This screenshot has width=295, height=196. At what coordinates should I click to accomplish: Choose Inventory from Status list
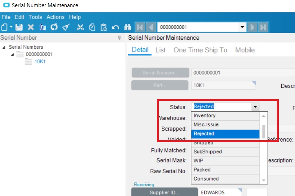click(225, 116)
